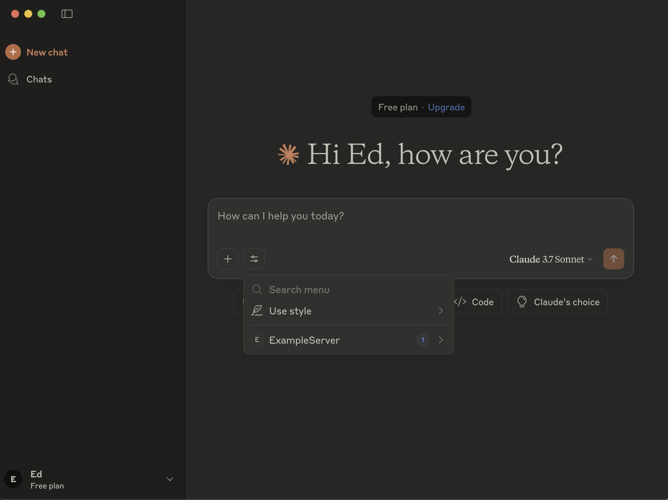
Task: Click the Upgrade link
Action: point(446,107)
